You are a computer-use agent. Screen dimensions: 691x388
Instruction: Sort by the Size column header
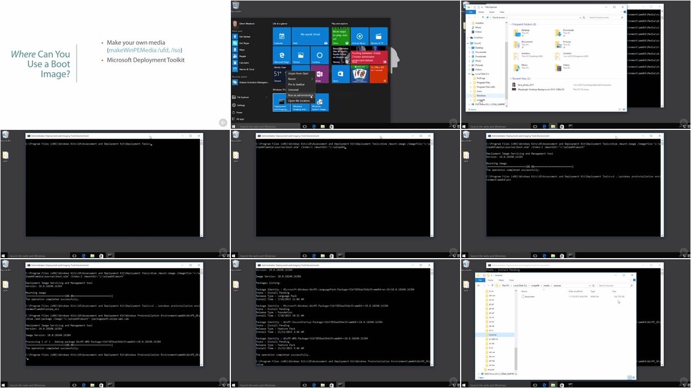click(x=614, y=291)
